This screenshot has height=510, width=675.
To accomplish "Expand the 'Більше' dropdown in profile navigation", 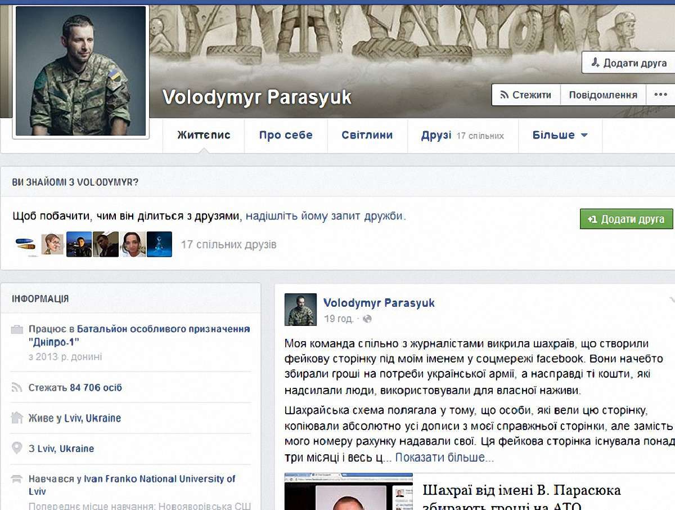I will click(560, 135).
